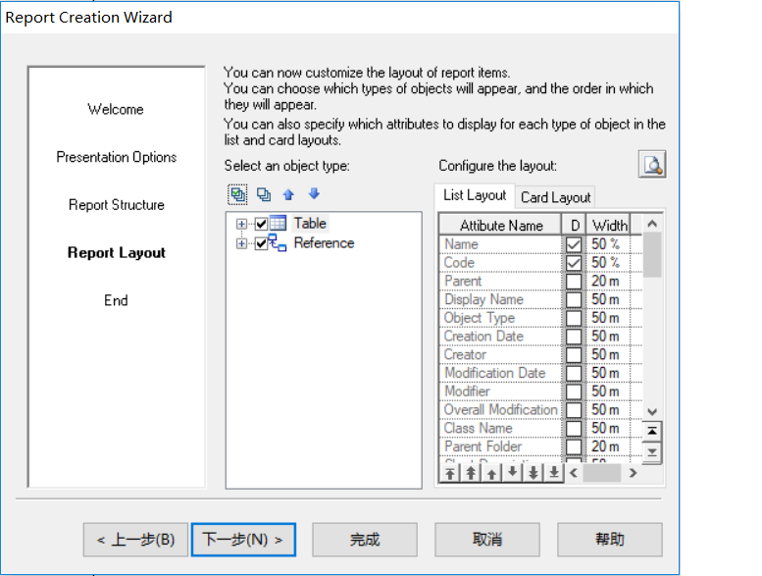Viewport: 762px width, 576px height.
Task: Click horizontal scrollbar left arrow in attribute list
Action: [574, 473]
